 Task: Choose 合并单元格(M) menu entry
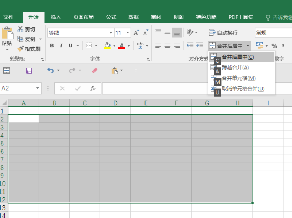(242, 78)
